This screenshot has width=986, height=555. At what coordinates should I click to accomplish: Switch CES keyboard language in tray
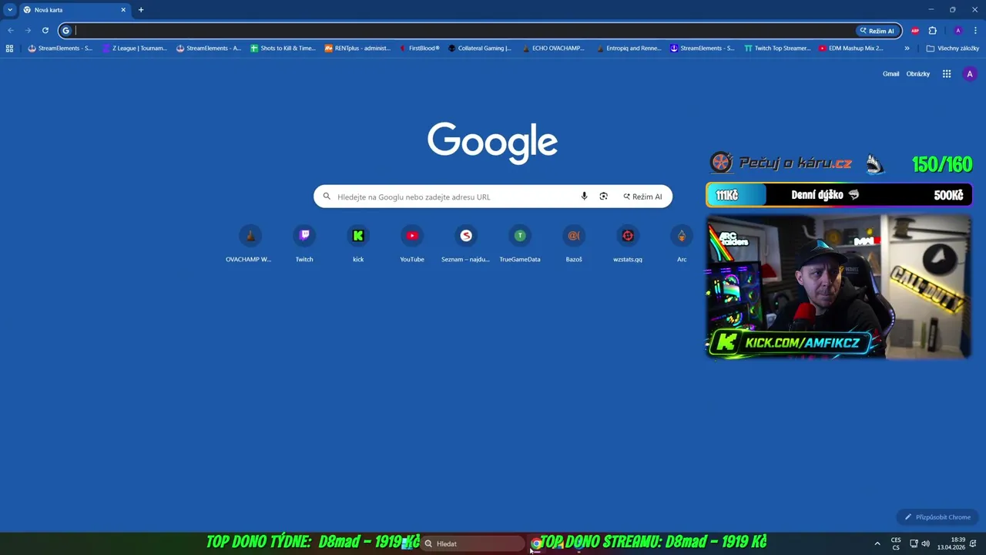[896, 543]
